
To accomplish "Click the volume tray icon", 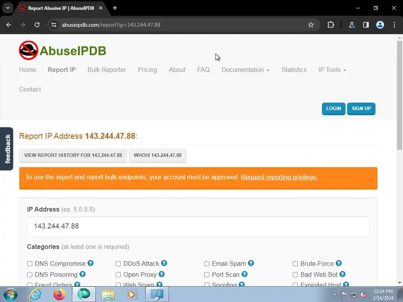I will click(363, 295).
